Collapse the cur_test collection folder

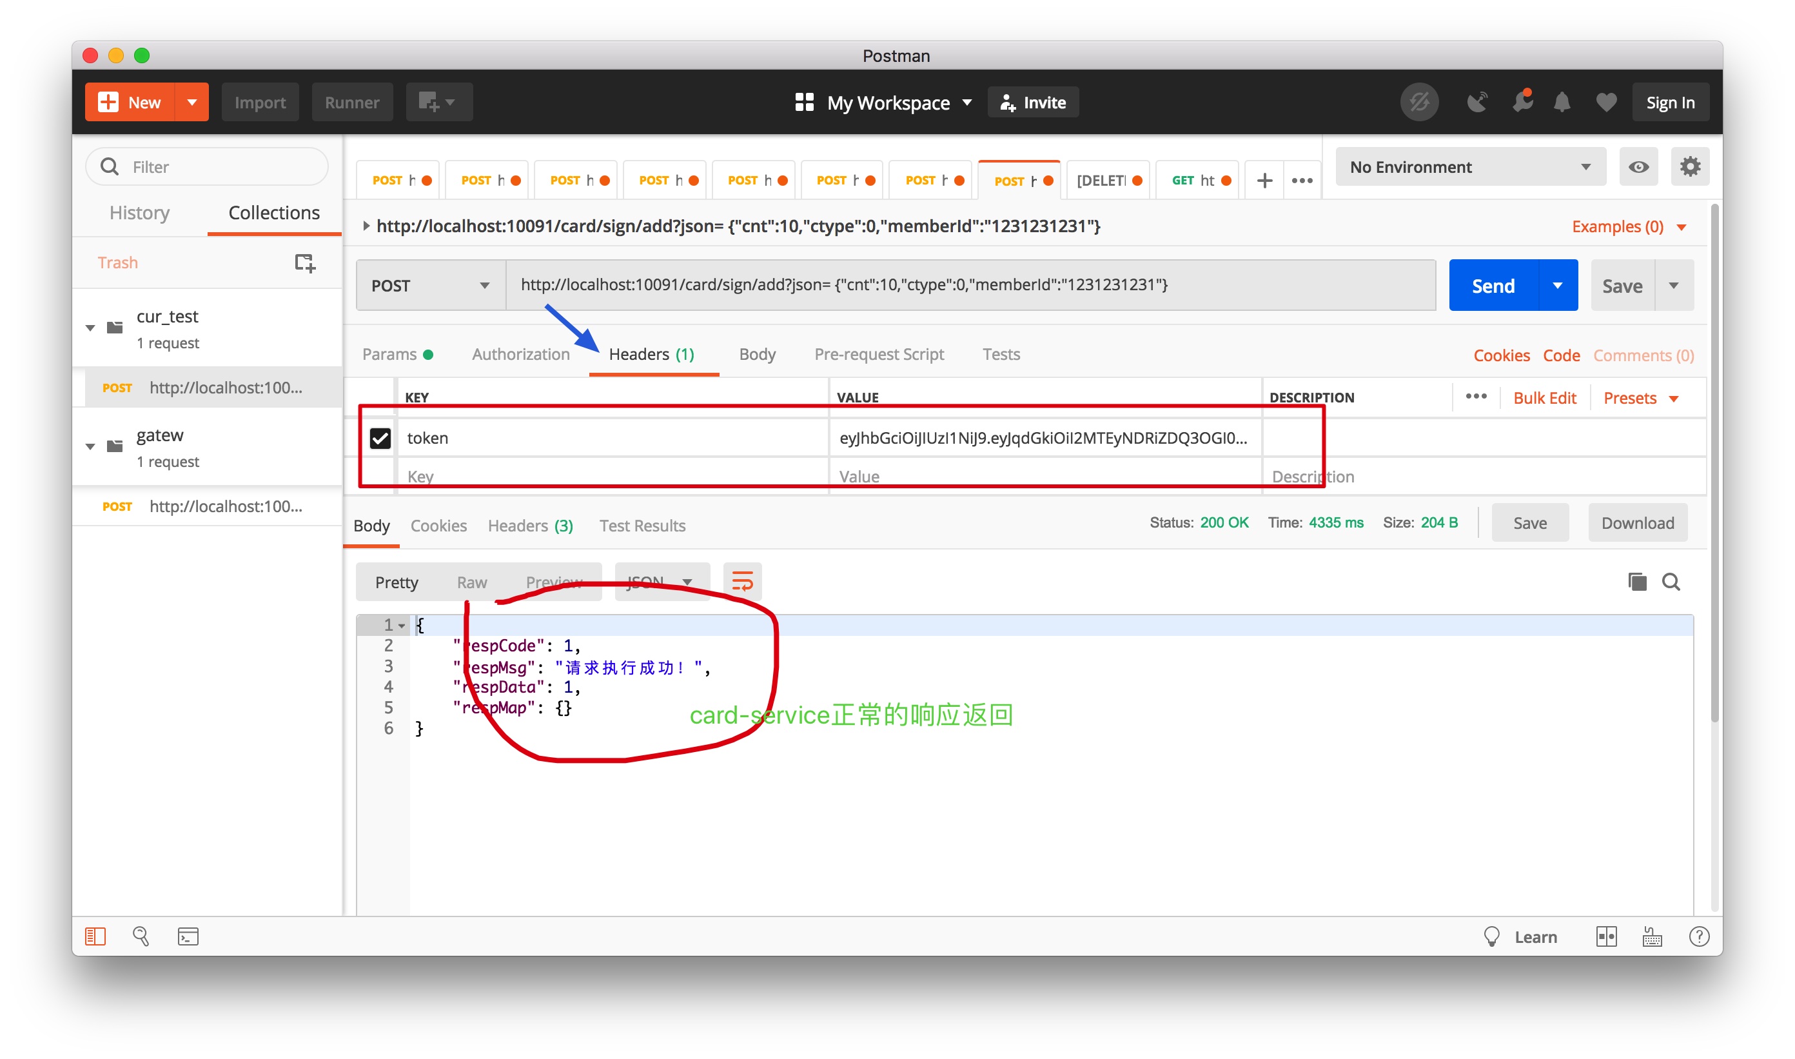[91, 328]
